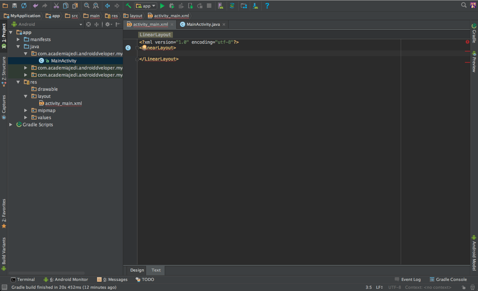Switch to the Design tab at bottom
This screenshot has height=291, width=478.
click(x=137, y=270)
